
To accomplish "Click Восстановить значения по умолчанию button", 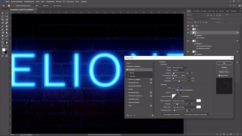I will (x=196, y=114).
